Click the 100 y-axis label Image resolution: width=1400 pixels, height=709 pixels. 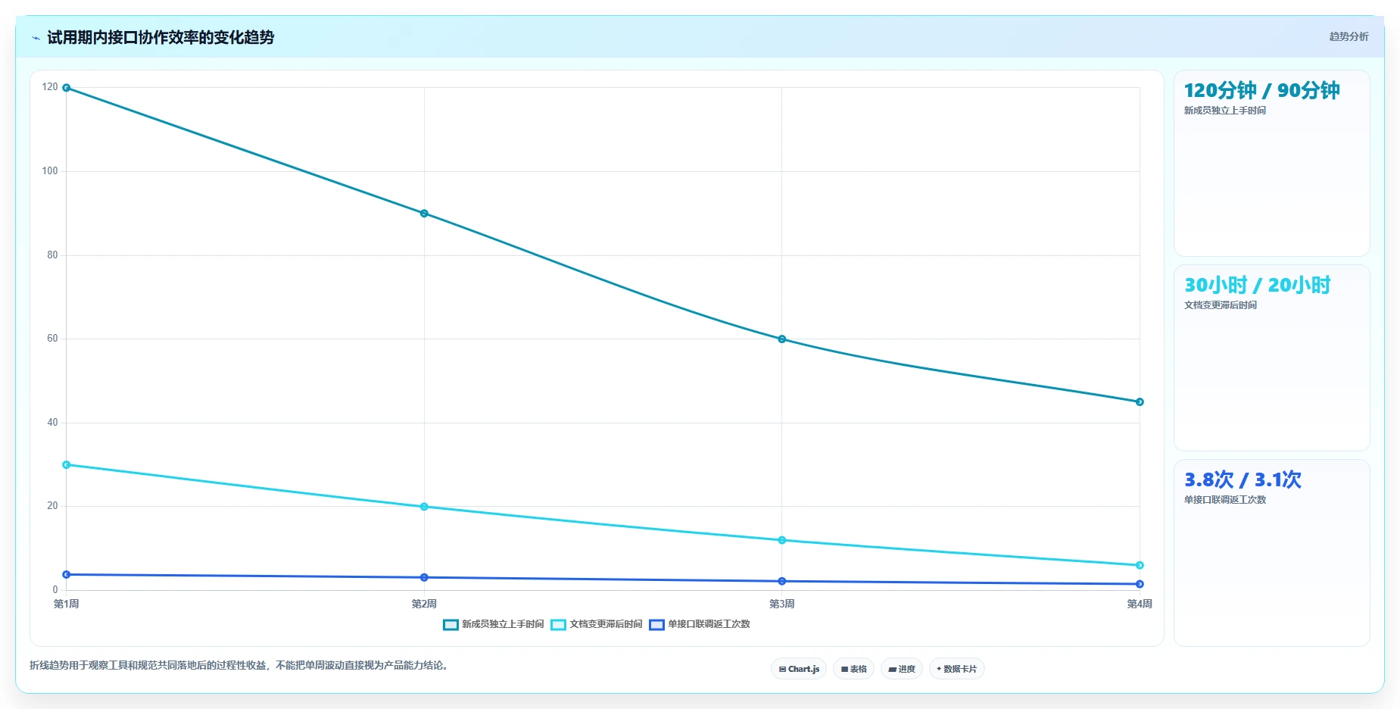[x=50, y=171]
